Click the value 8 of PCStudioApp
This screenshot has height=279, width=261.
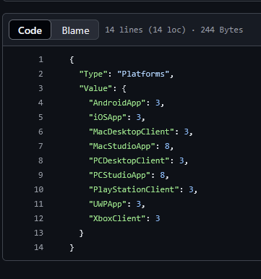coord(163,175)
